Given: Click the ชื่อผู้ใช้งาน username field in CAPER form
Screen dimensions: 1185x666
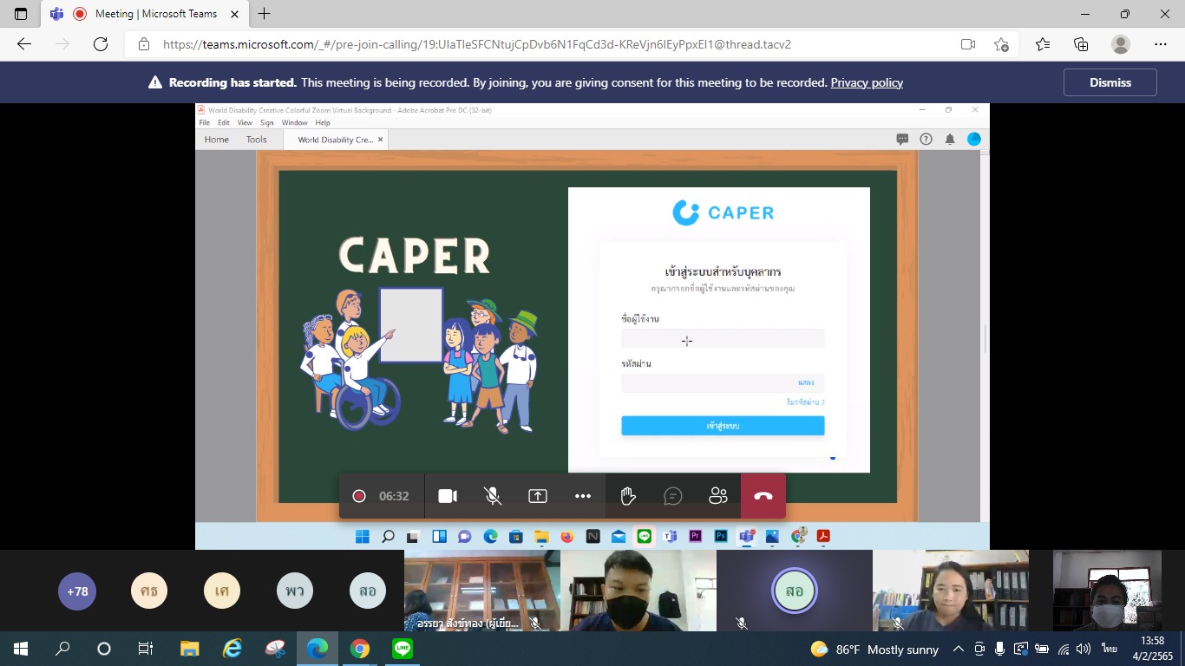Looking at the screenshot, I should point(723,339).
